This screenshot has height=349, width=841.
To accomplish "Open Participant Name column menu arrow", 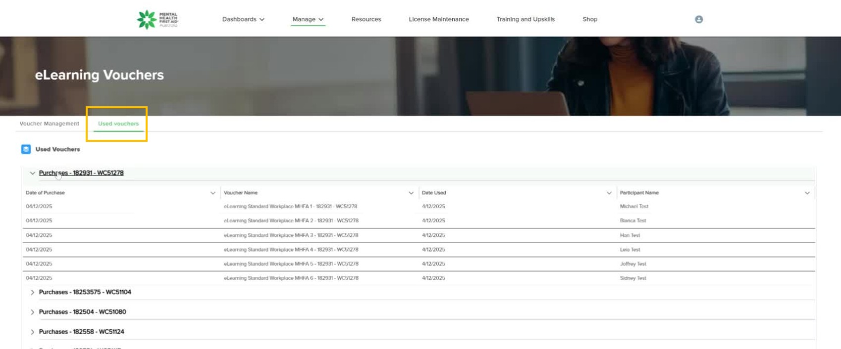I will tap(807, 193).
